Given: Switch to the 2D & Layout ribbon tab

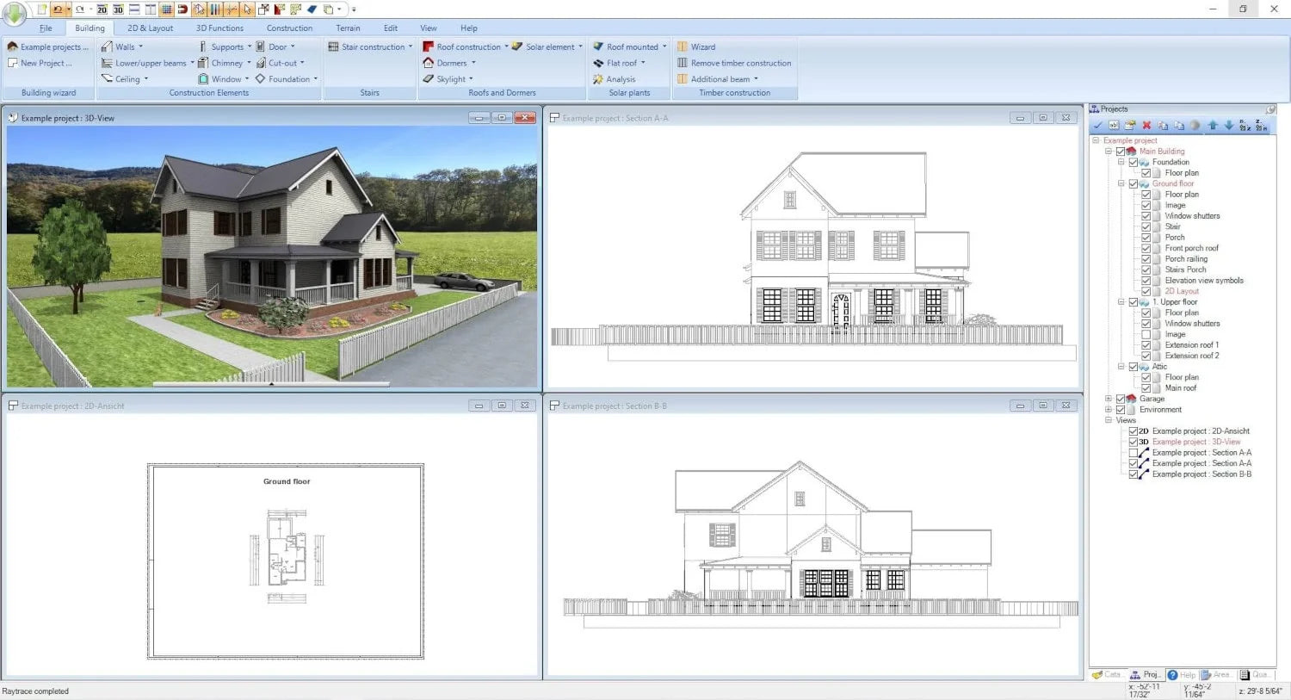Looking at the screenshot, I should coord(150,28).
